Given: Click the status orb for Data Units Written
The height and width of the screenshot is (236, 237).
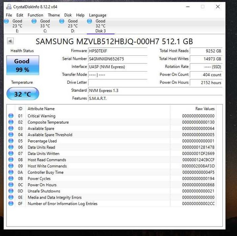Looking at the screenshot, I should click(x=11, y=154).
